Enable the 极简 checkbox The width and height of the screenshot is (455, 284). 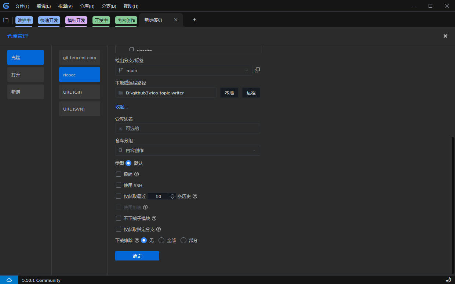119,174
